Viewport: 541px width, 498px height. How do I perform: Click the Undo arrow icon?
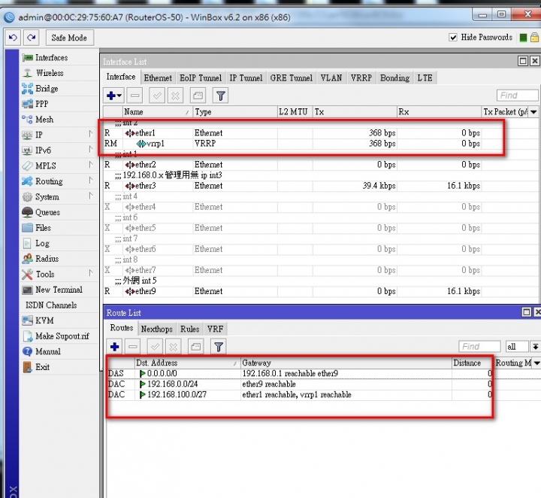tap(13, 38)
